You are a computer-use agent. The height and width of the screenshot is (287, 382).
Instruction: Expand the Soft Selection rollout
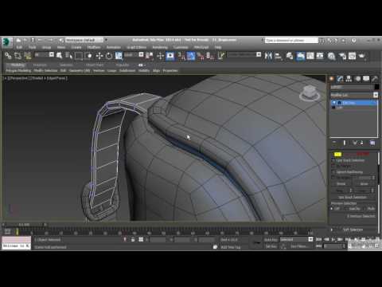point(353,230)
